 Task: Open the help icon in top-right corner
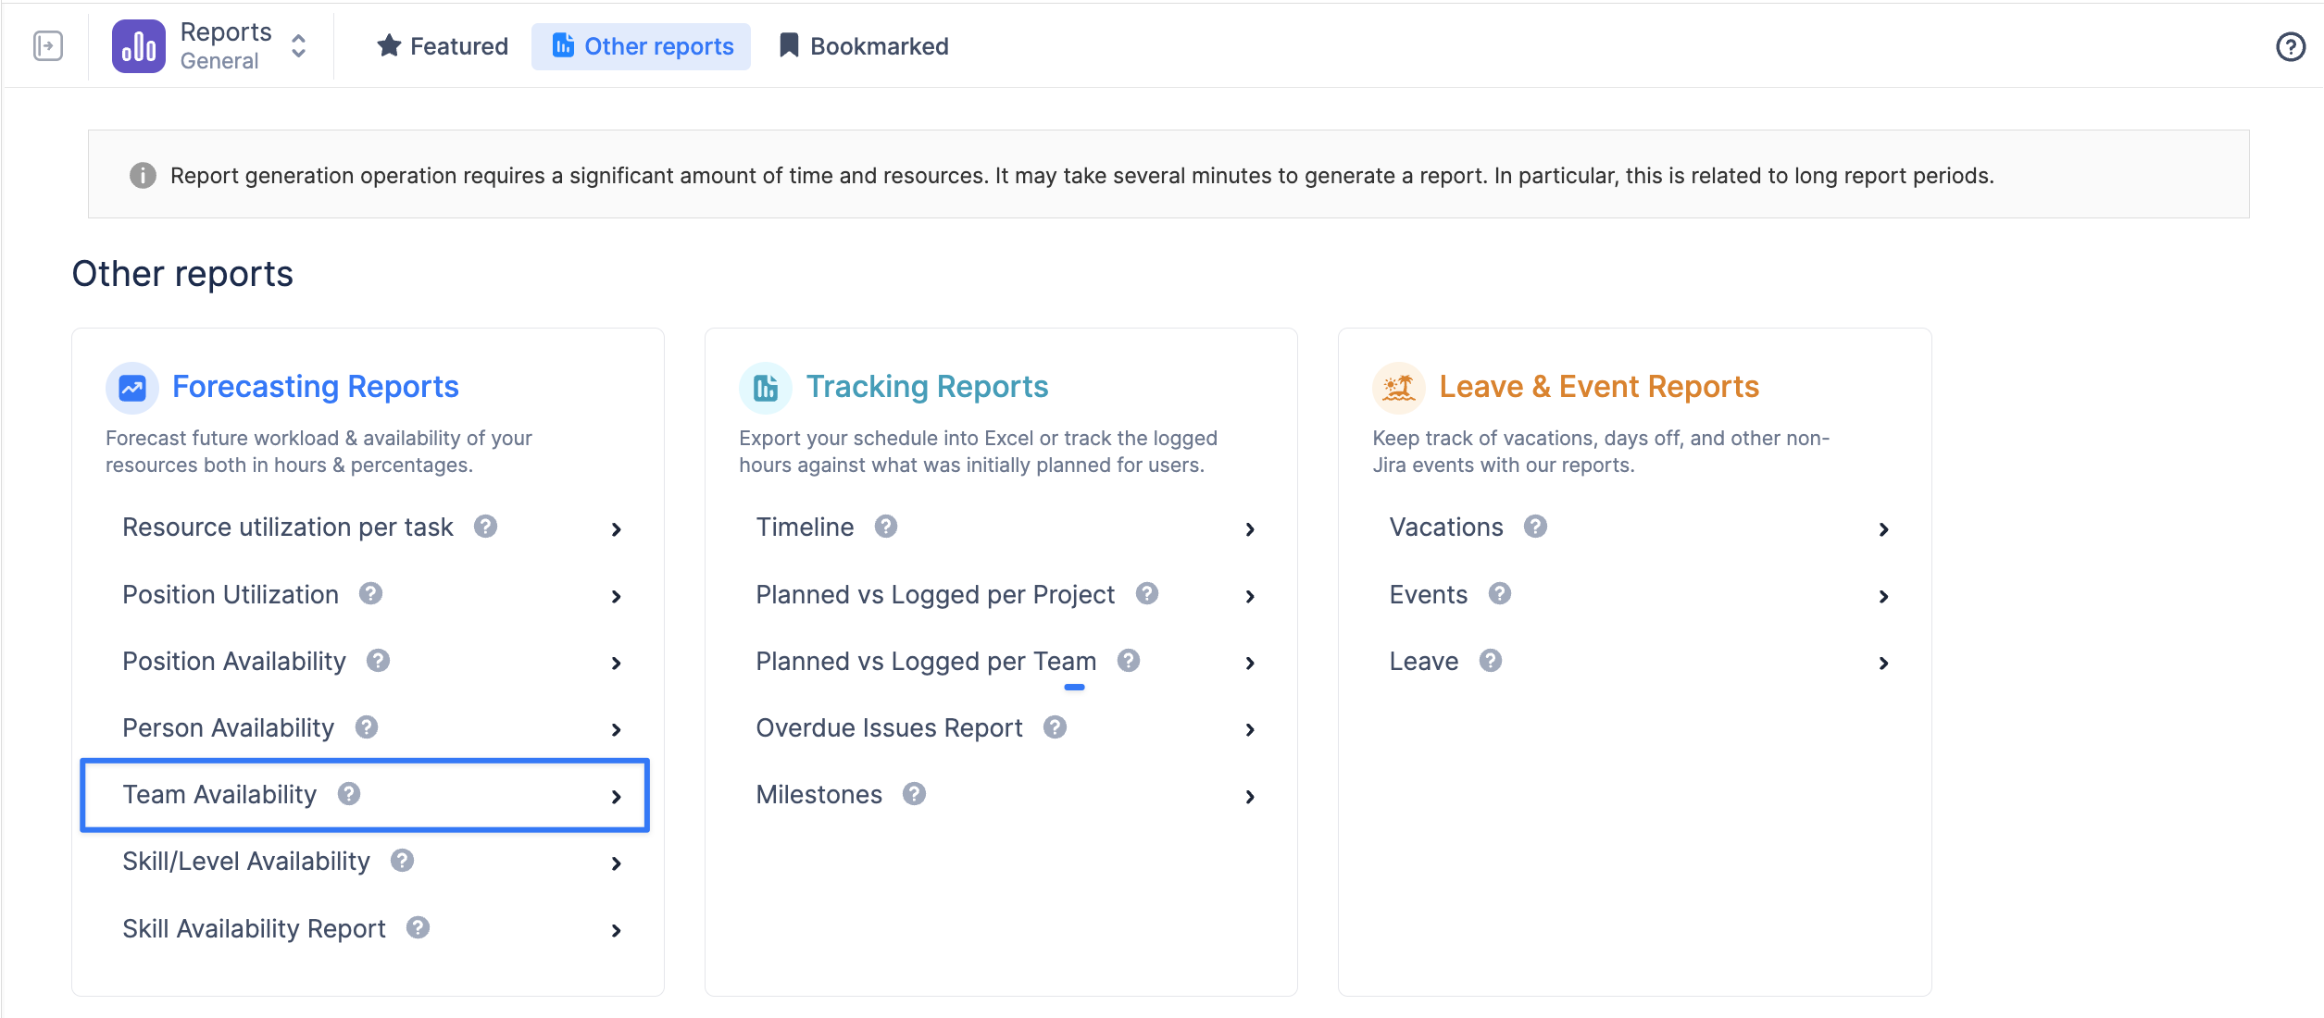(2290, 46)
